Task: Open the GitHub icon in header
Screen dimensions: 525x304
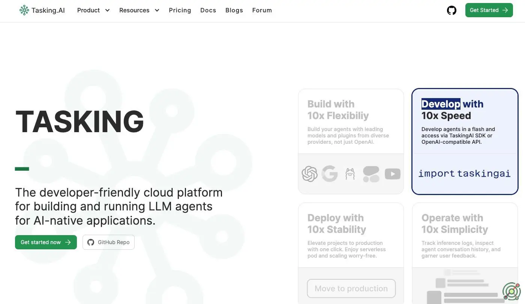Action: point(451,10)
